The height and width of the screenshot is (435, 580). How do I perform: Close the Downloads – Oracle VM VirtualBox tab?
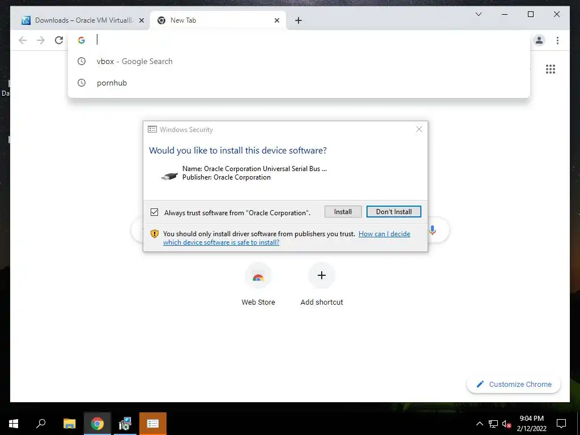coord(141,20)
